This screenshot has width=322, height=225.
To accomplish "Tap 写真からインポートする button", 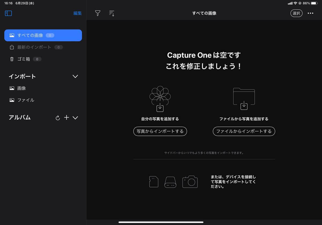I will 160,131.
